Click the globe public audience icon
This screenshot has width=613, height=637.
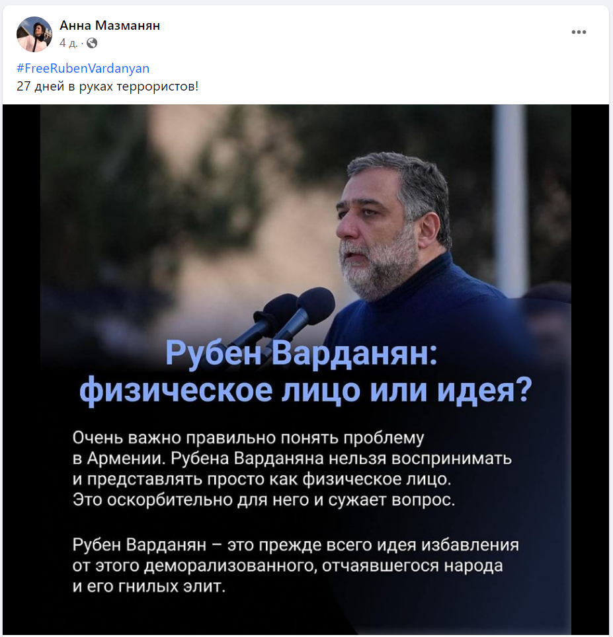[92, 43]
